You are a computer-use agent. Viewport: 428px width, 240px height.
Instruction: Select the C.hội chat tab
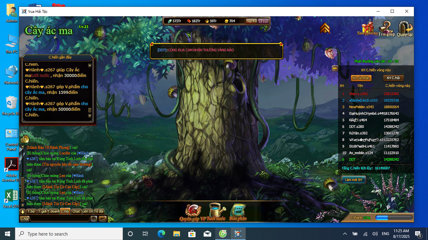(65, 211)
